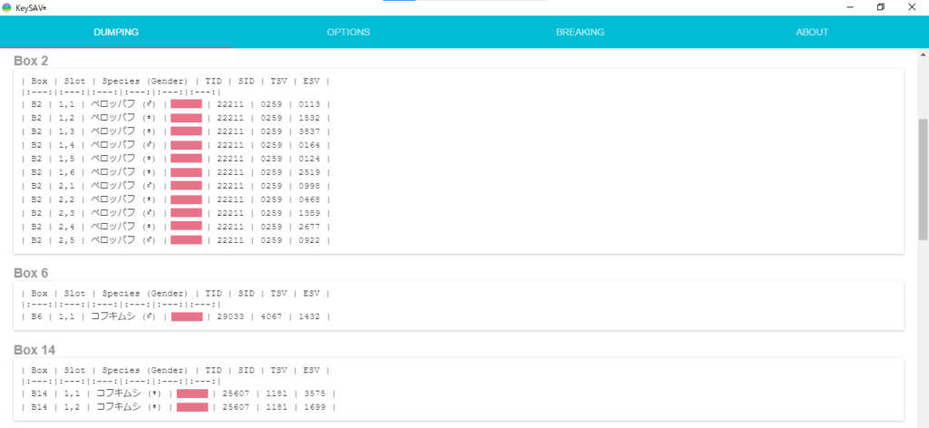Click the pink block in row B14 1,2

point(191,407)
